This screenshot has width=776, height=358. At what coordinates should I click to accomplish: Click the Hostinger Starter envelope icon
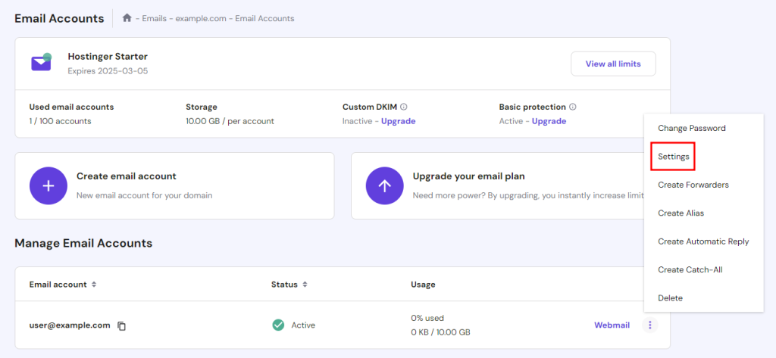(42, 63)
